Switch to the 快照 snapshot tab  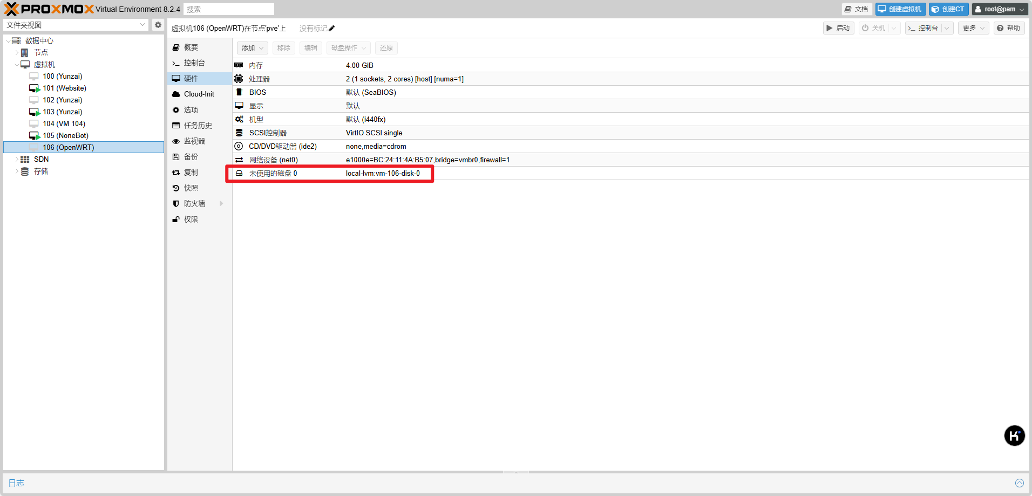[x=191, y=188]
